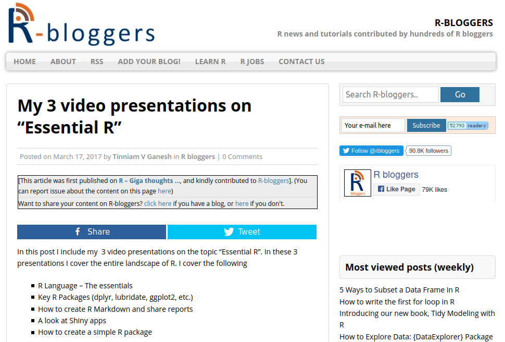Viewport: 505px width, 342px height.
Task: Click the 52793 readers counter badge
Action: click(x=468, y=126)
